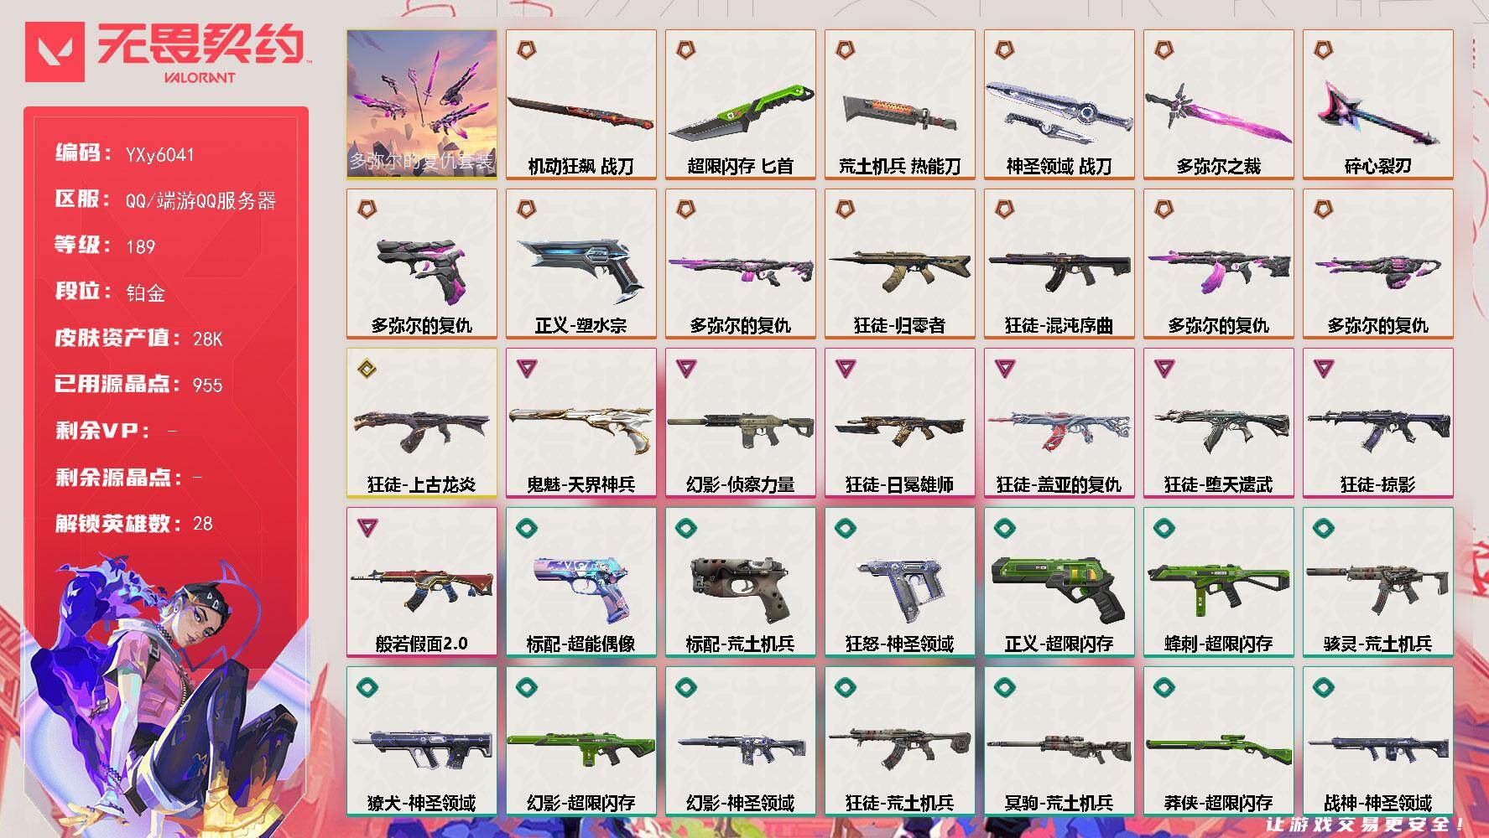This screenshot has height=838, width=1489.
Task: Open the 多弥尔的复仇套装 bundle thumbnail
Action: pos(421,105)
